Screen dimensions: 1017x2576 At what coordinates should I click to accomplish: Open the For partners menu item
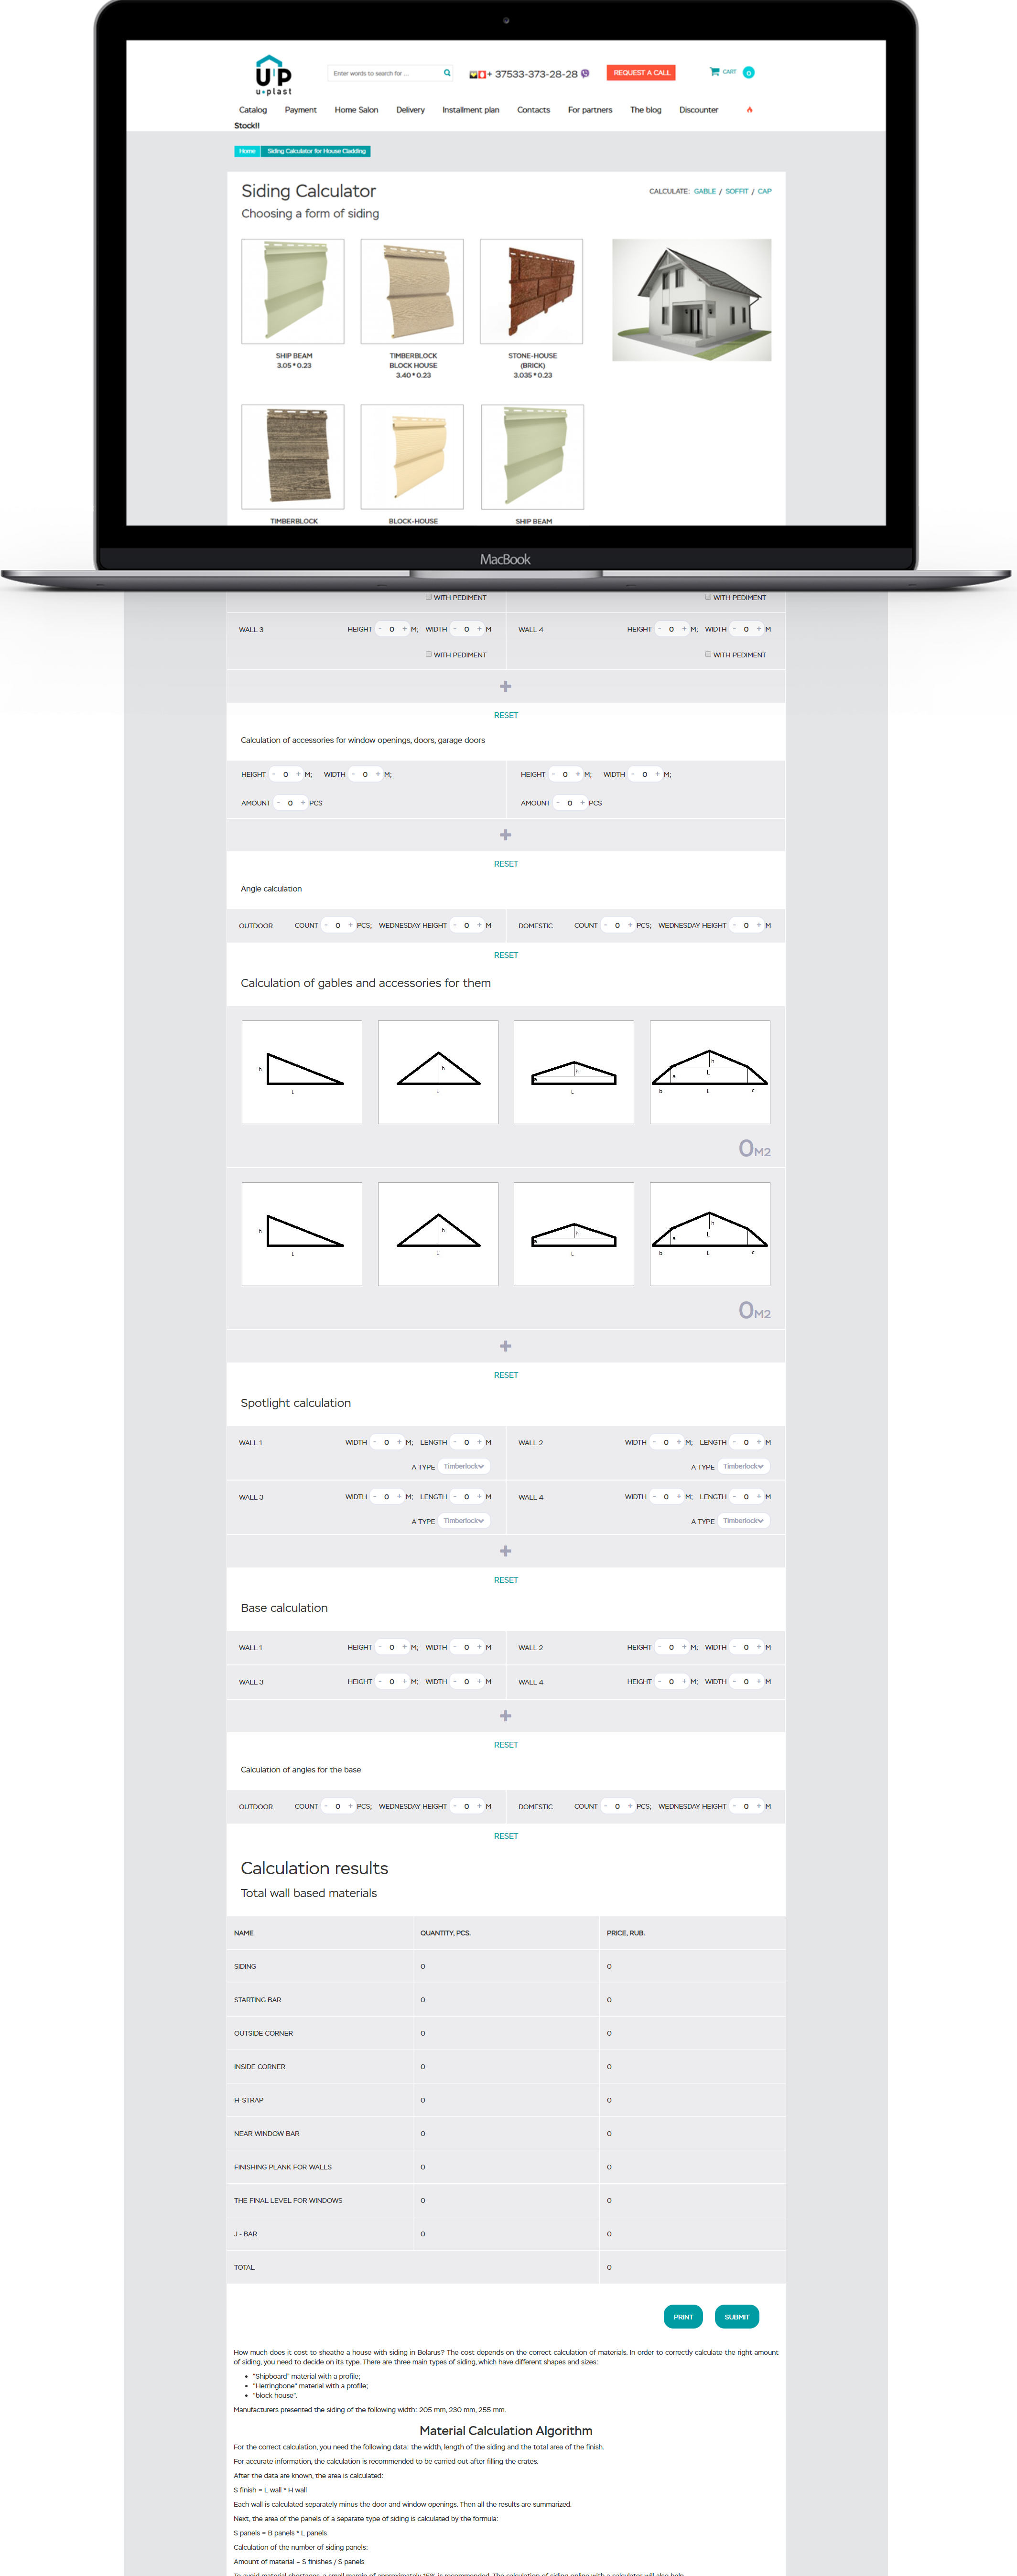click(590, 110)
